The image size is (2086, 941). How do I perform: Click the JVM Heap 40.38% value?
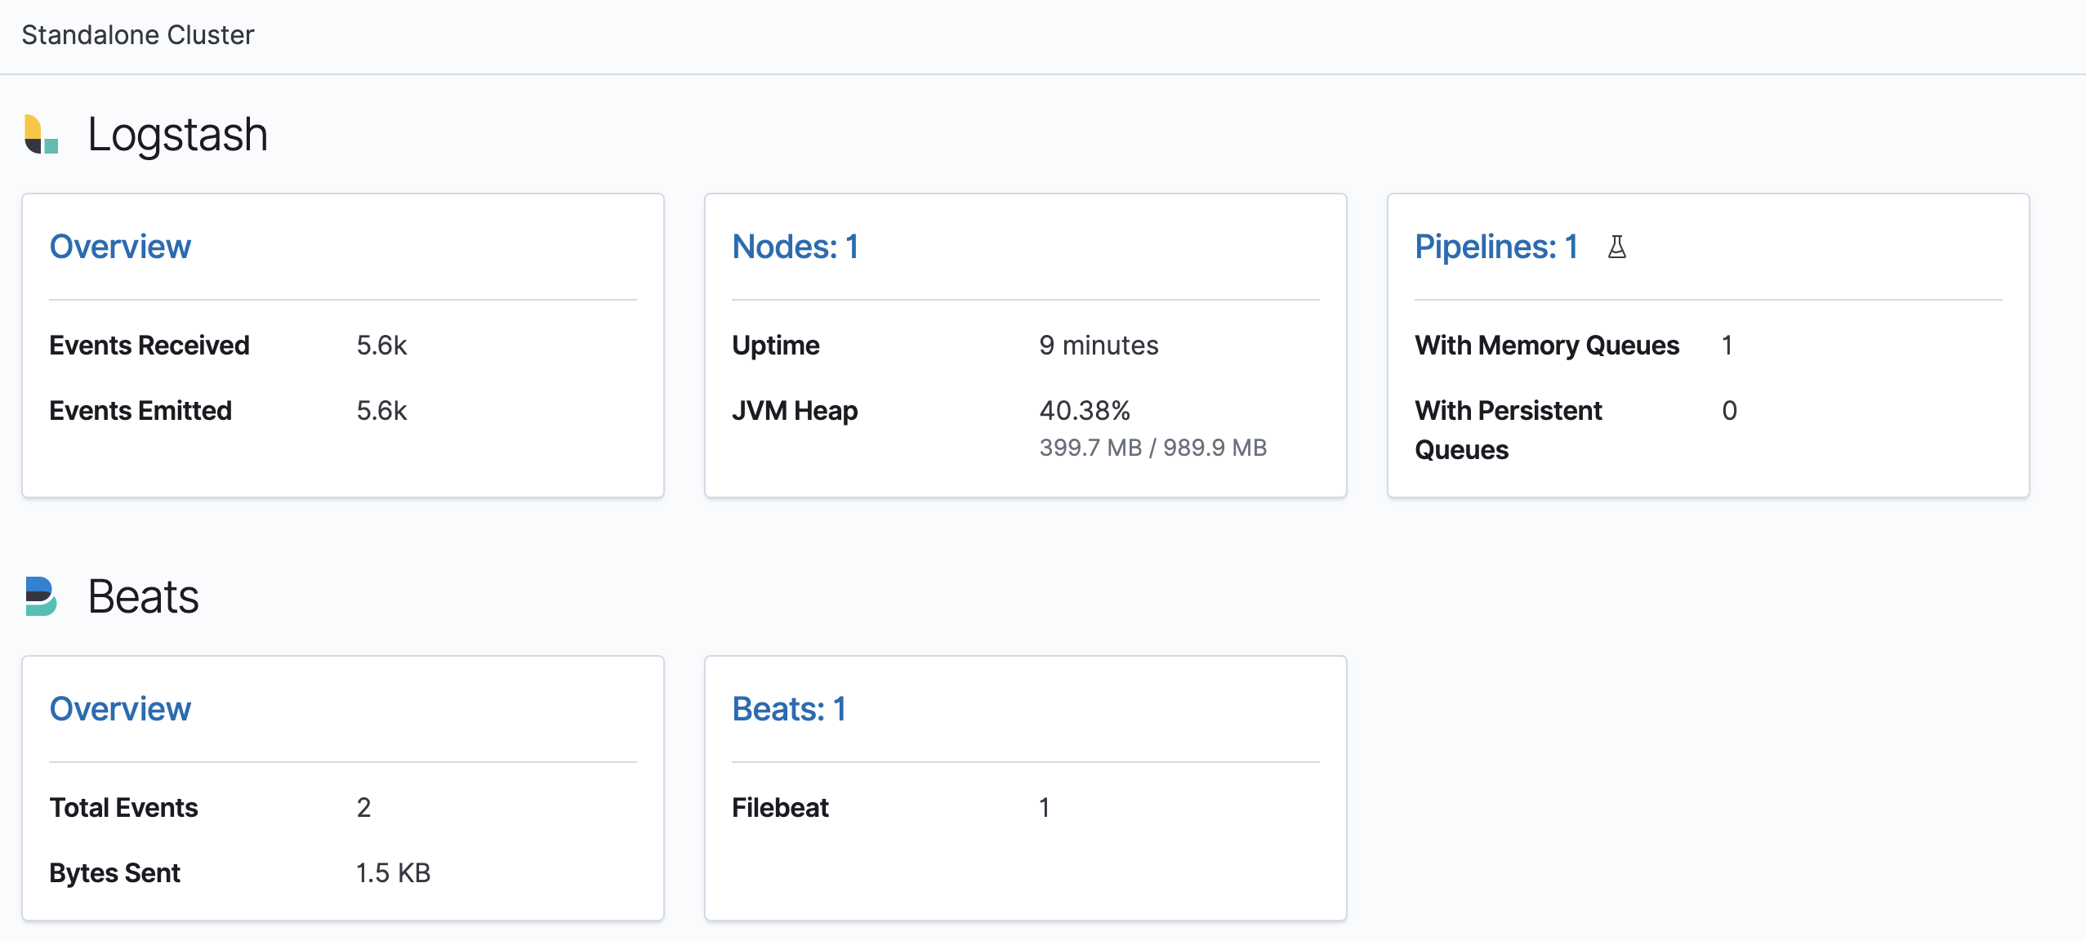coord(1085,411)
